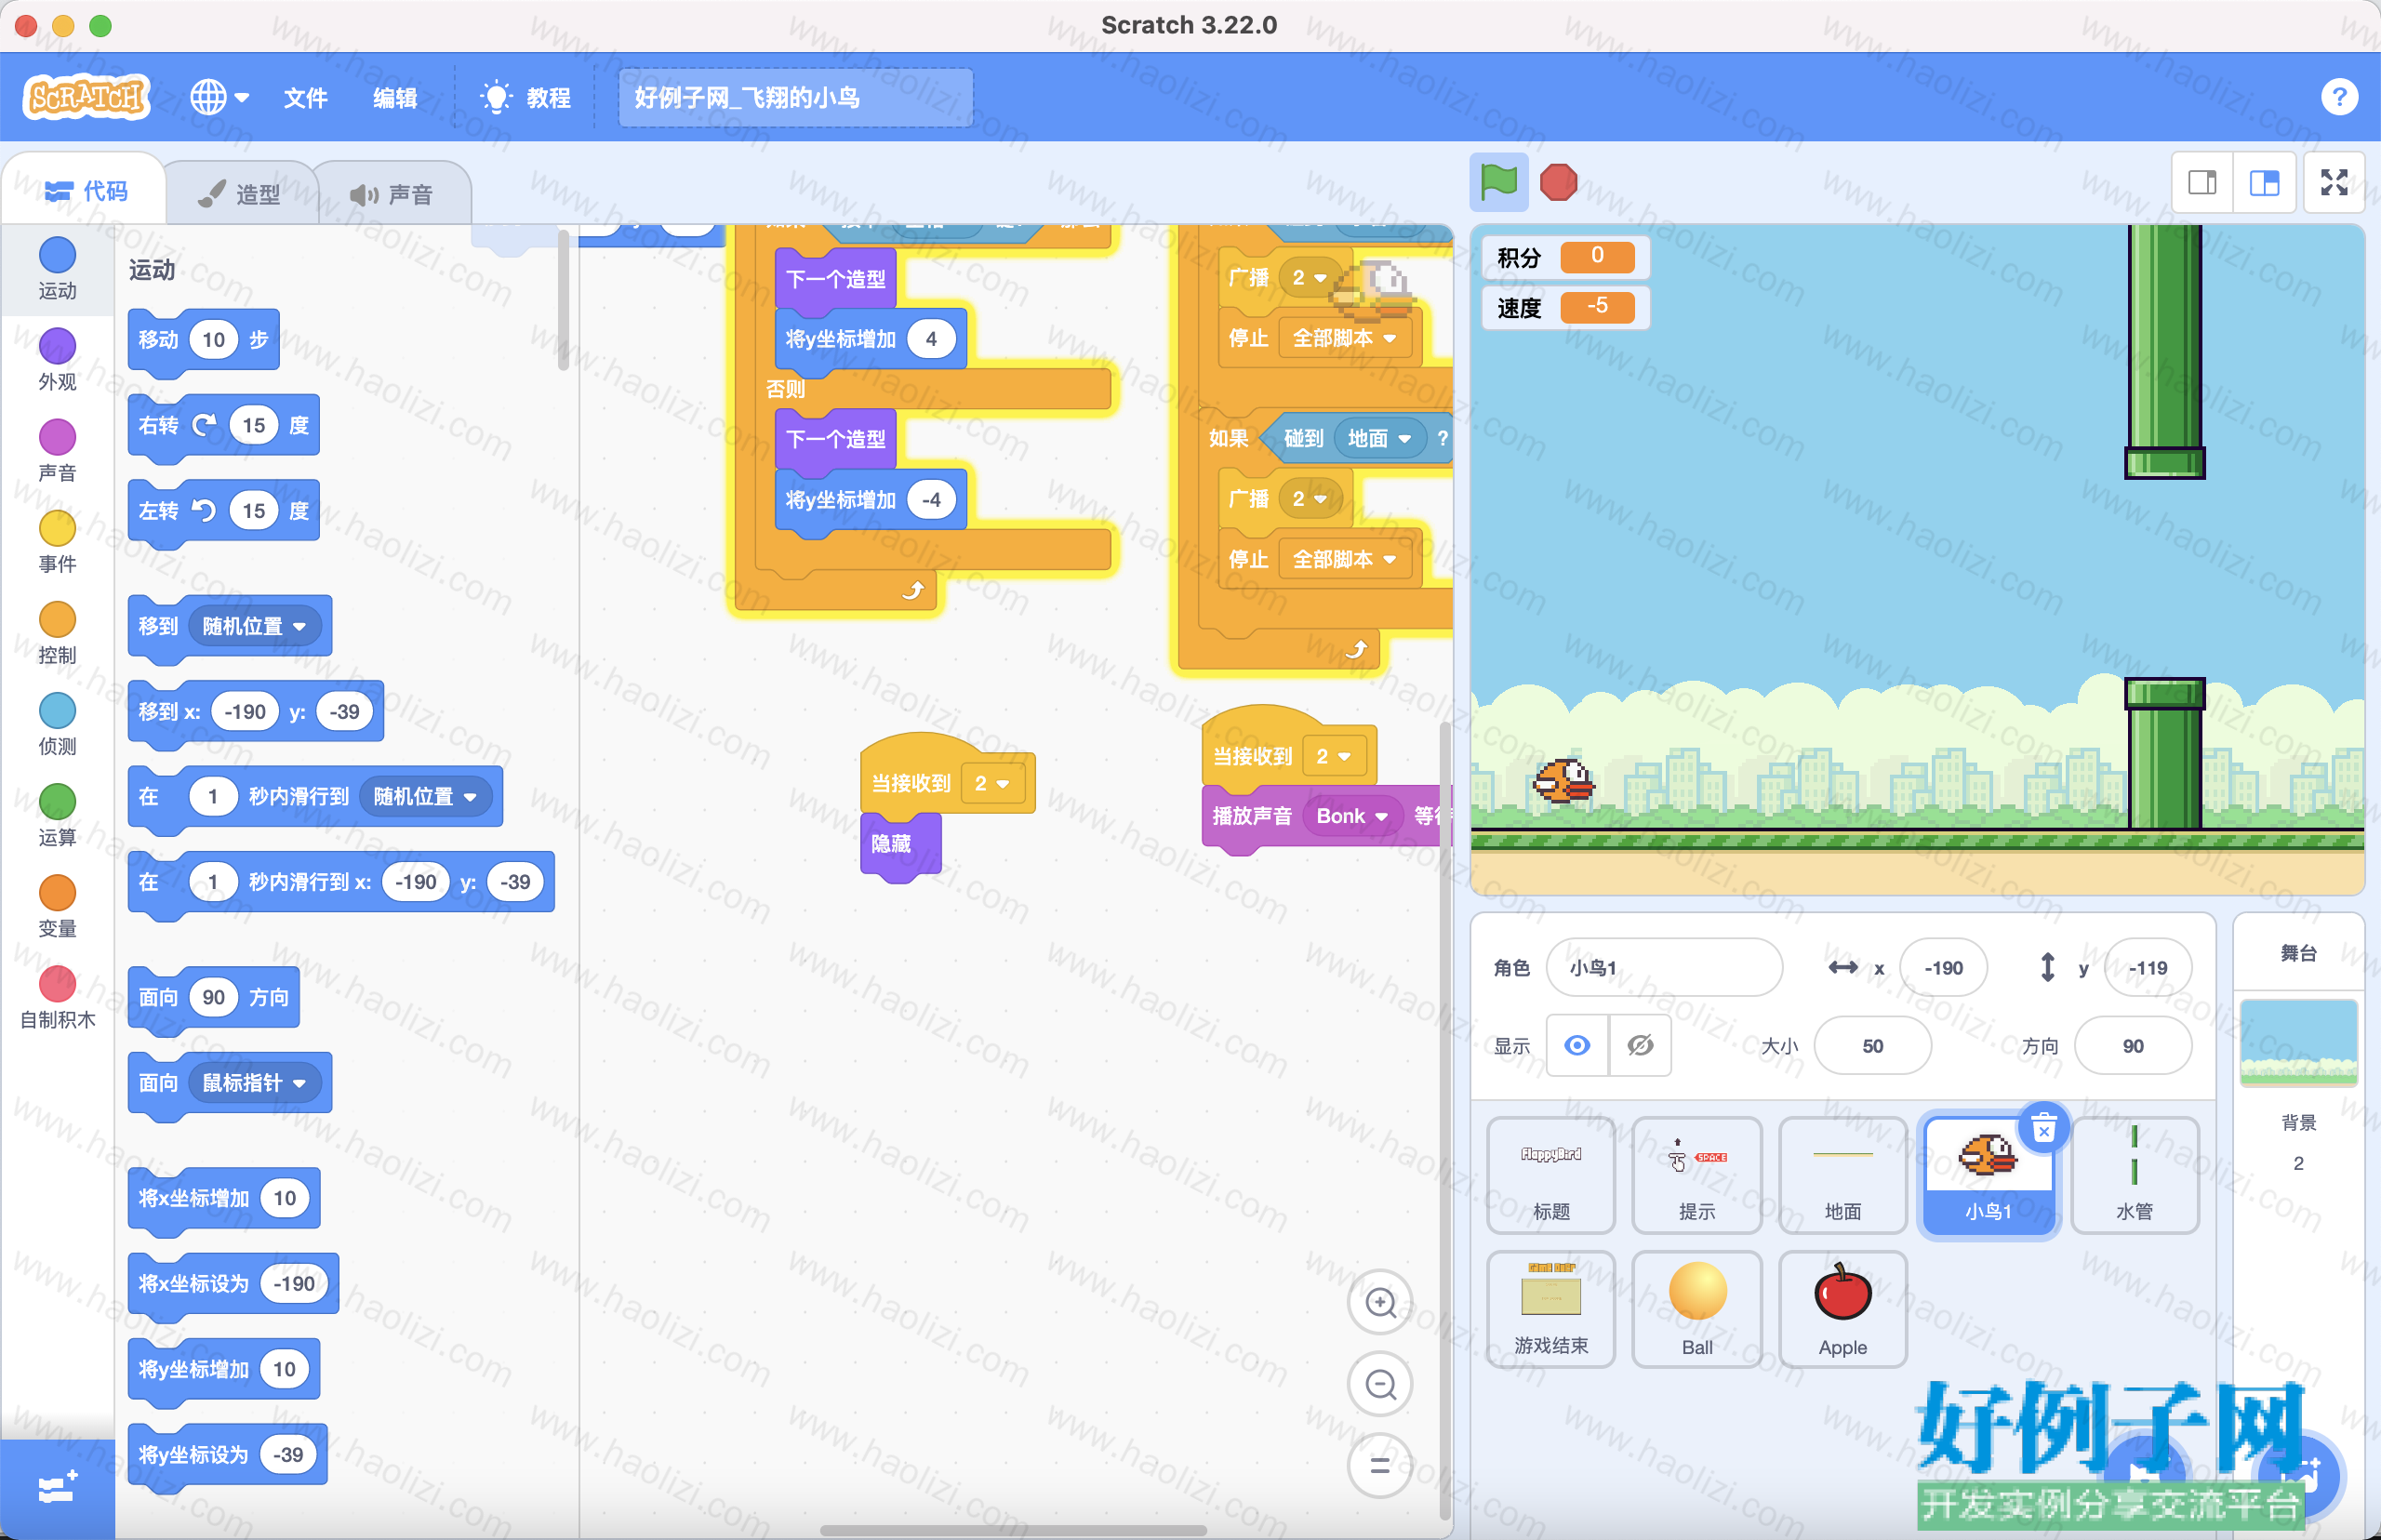Show the sprite using the eye button
The image size is (2381, 1540).
click(1577, 1045)
